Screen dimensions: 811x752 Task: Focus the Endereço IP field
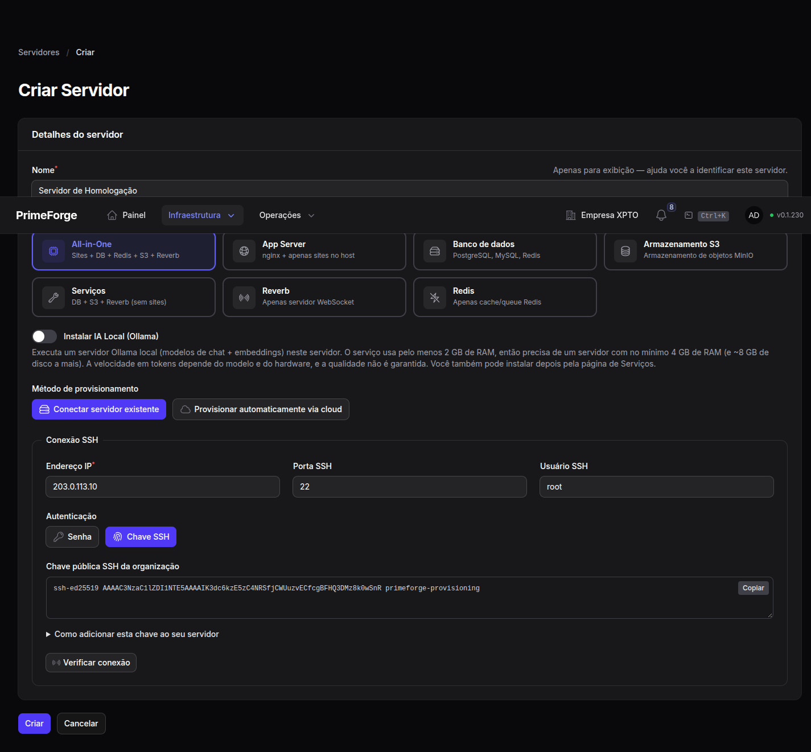[163, 487]
